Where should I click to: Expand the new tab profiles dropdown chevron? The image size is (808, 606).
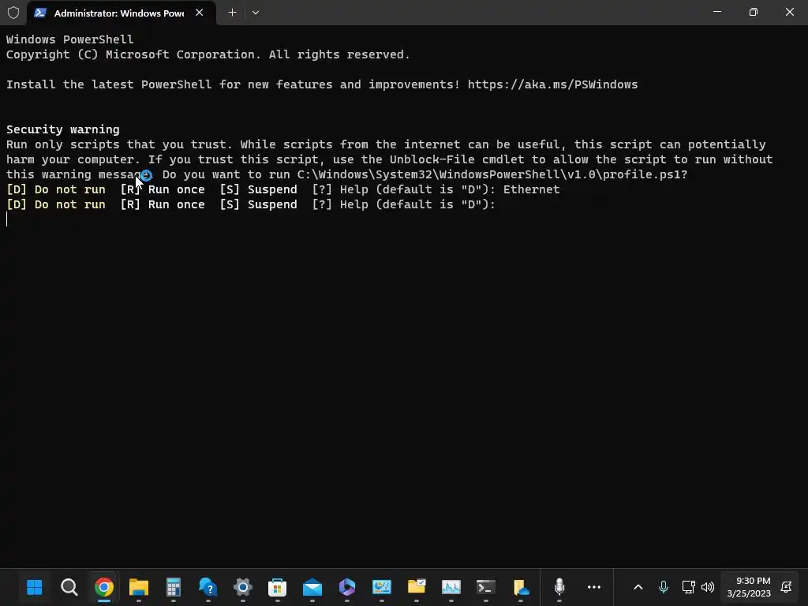click(x=256, y=13)
